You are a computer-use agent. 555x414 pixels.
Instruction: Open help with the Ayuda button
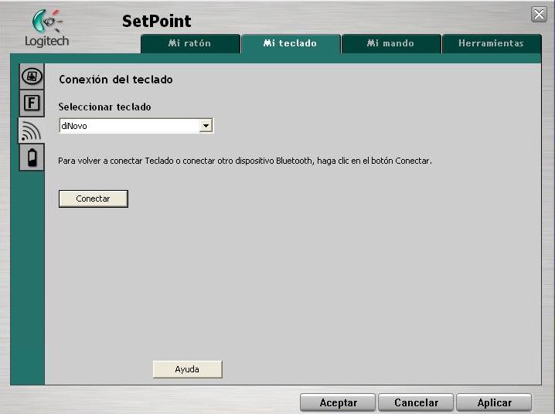[x=187, y=369]
